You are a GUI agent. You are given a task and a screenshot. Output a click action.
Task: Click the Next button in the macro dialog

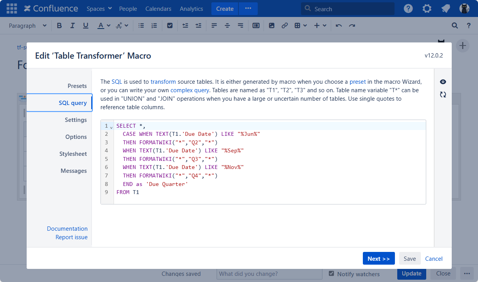(379, 258)
